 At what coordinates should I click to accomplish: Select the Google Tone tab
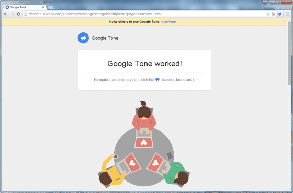point(24,7)
